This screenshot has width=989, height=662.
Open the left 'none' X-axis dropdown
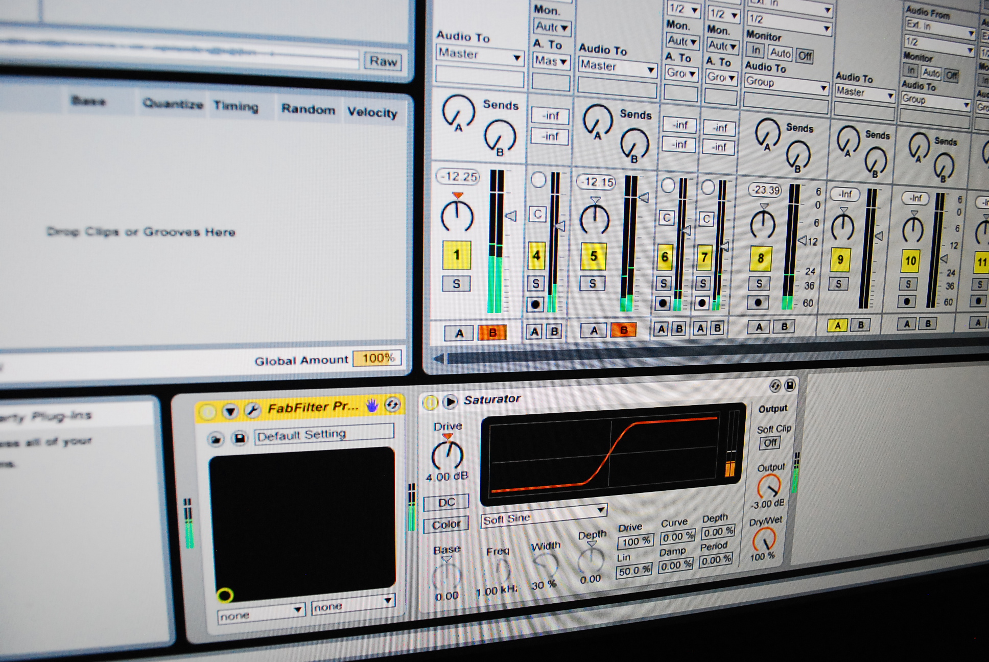tap(261, 613)
